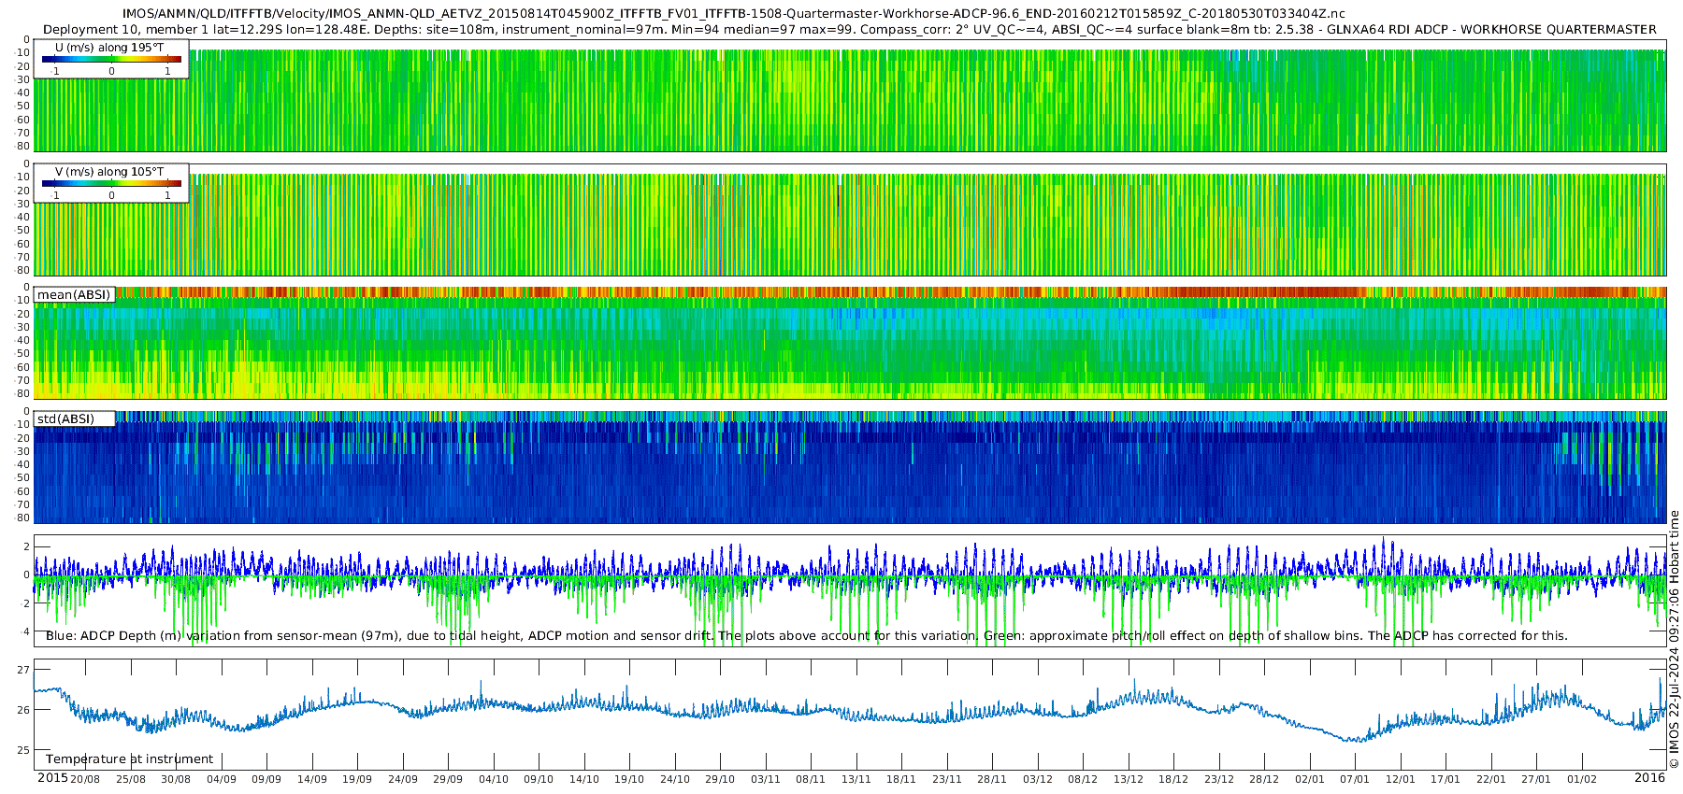Click the 23/12 date tick label
Image resolution: width=1683 pixels, height=794 pixels.
[x=1219, y=779]
